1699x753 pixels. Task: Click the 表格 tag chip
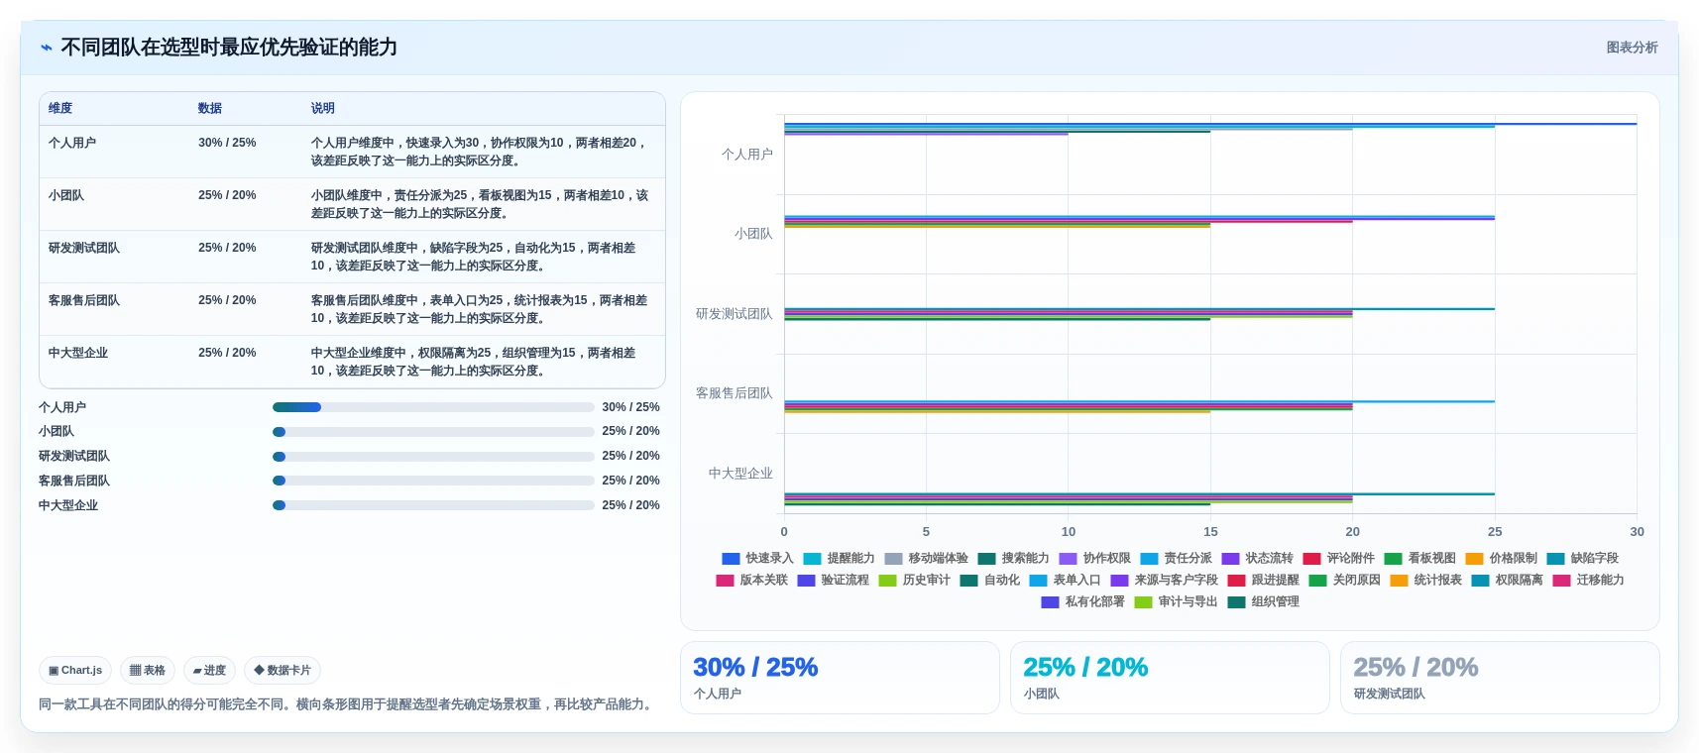(x=148, y=670)
